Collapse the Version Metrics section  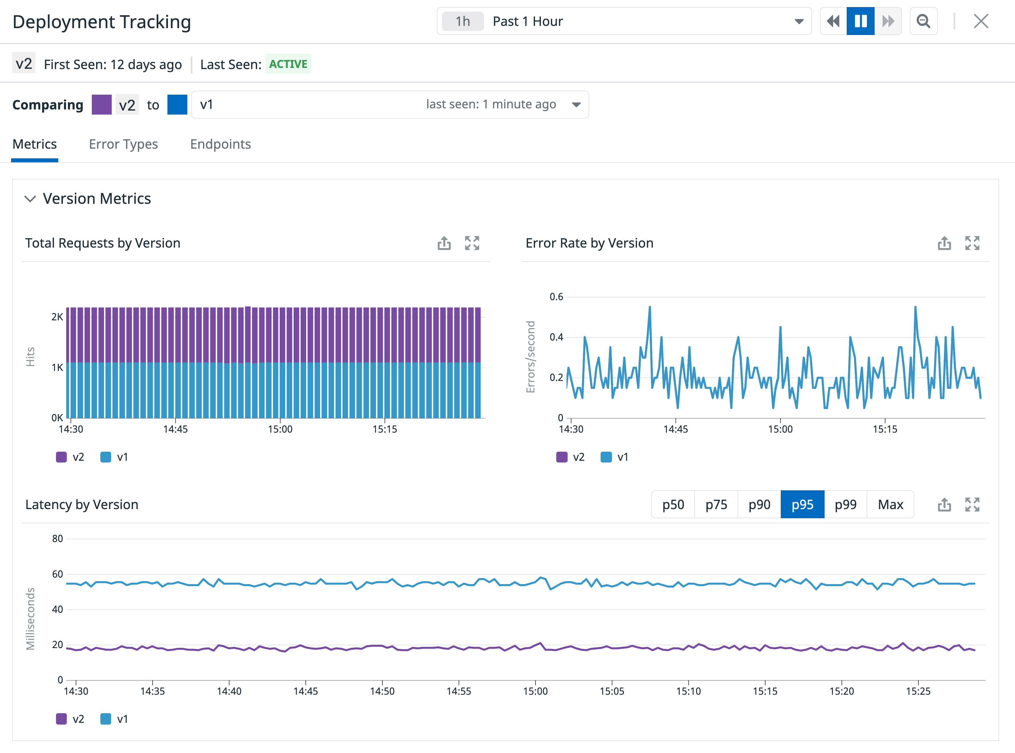pos(30,199)
